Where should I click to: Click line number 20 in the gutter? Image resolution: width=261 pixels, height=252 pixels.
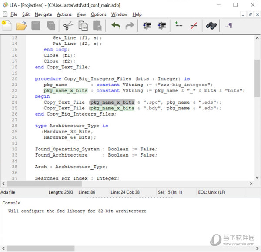coord(15,79)
